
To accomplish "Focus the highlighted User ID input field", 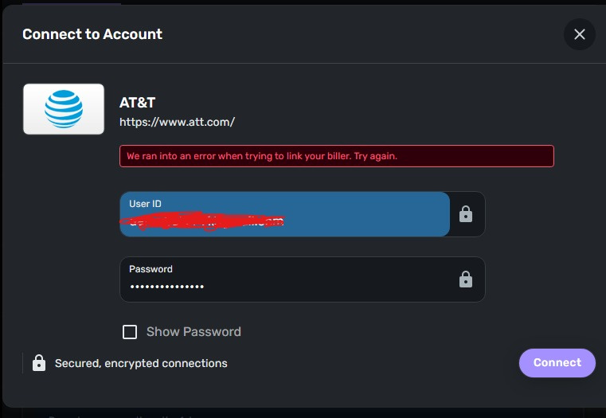I will 285,214.
